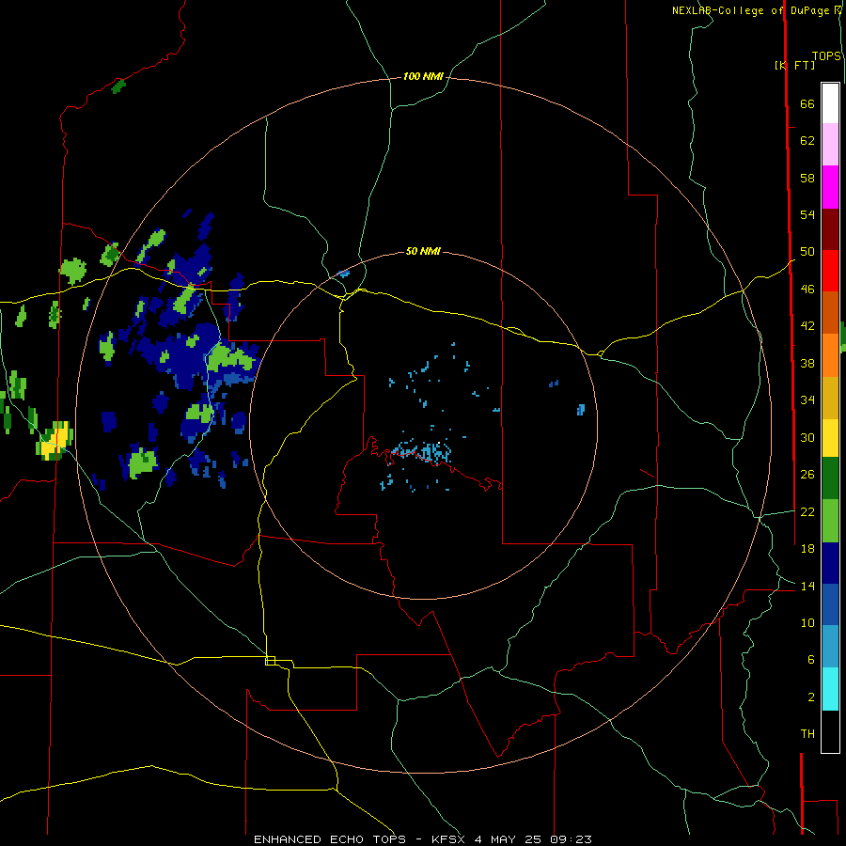Click the medium blue 10-14 kft legend swatch
This screenshot has width=846, height=846.
point(830,605)
